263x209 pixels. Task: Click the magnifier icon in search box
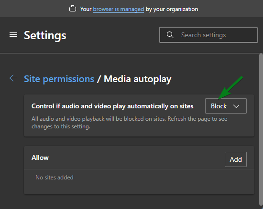click(170, 35)
